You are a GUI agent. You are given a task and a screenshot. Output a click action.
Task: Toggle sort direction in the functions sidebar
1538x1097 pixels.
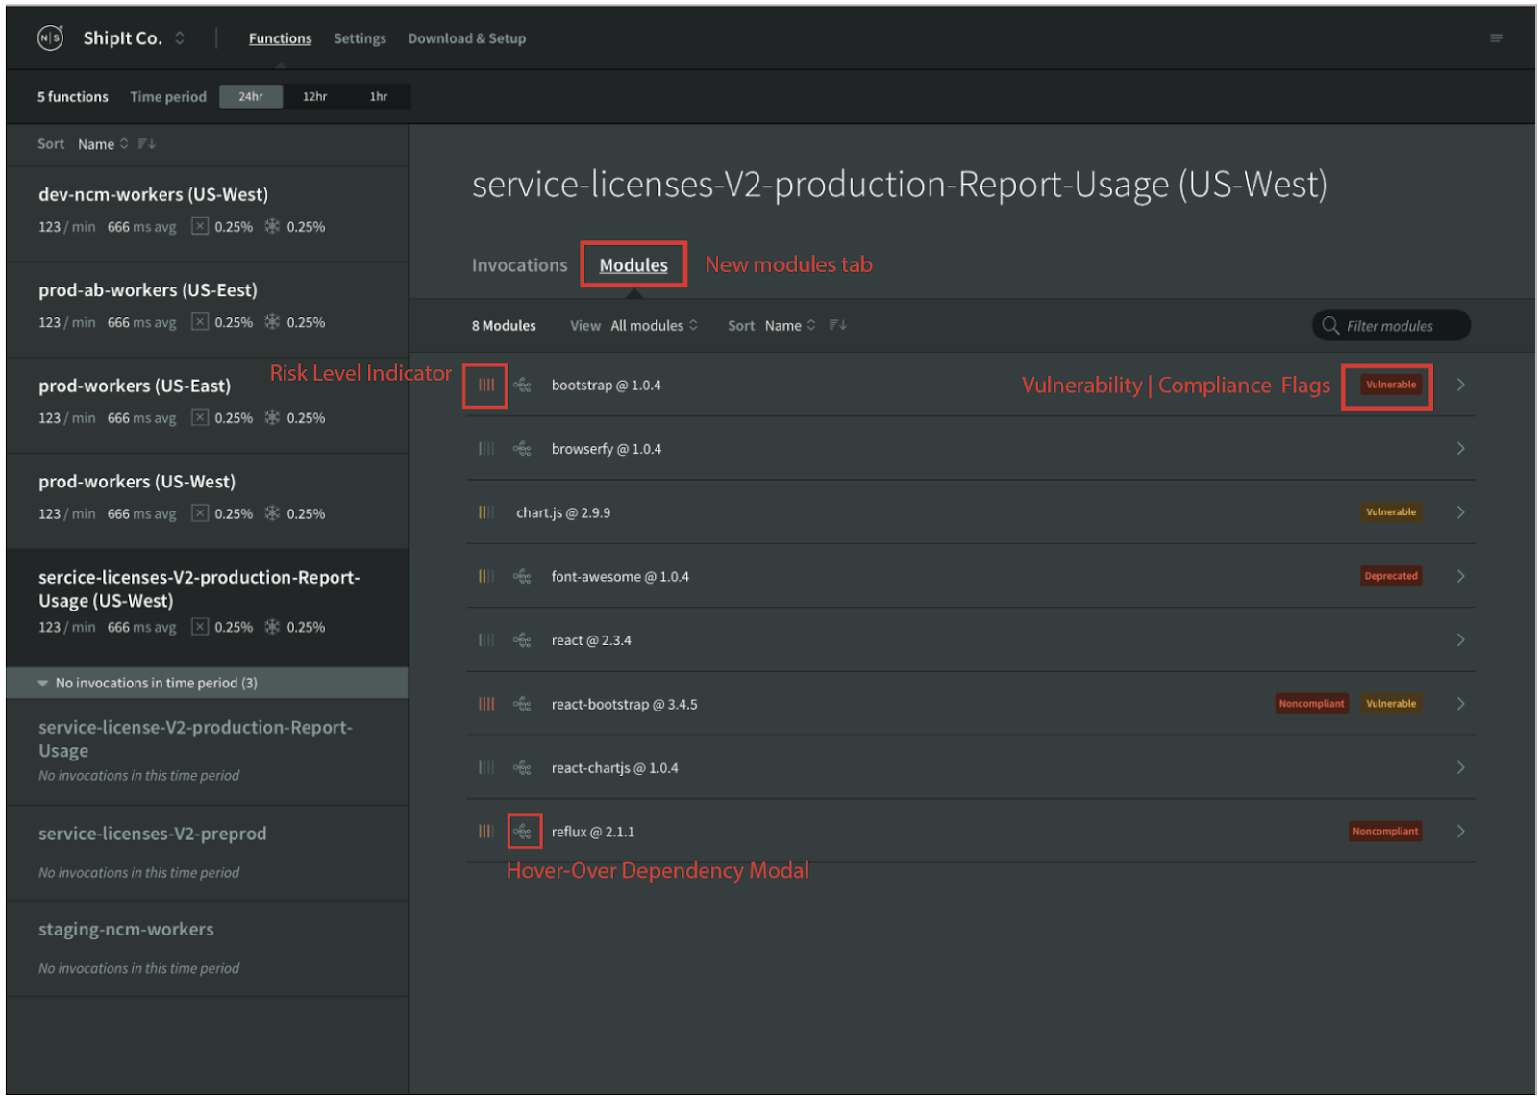pyautogui.click(x=146, y=144)
